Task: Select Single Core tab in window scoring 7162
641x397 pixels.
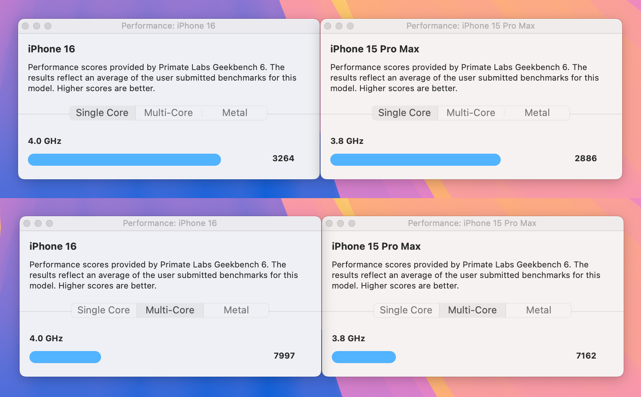Action: (406, 310)
